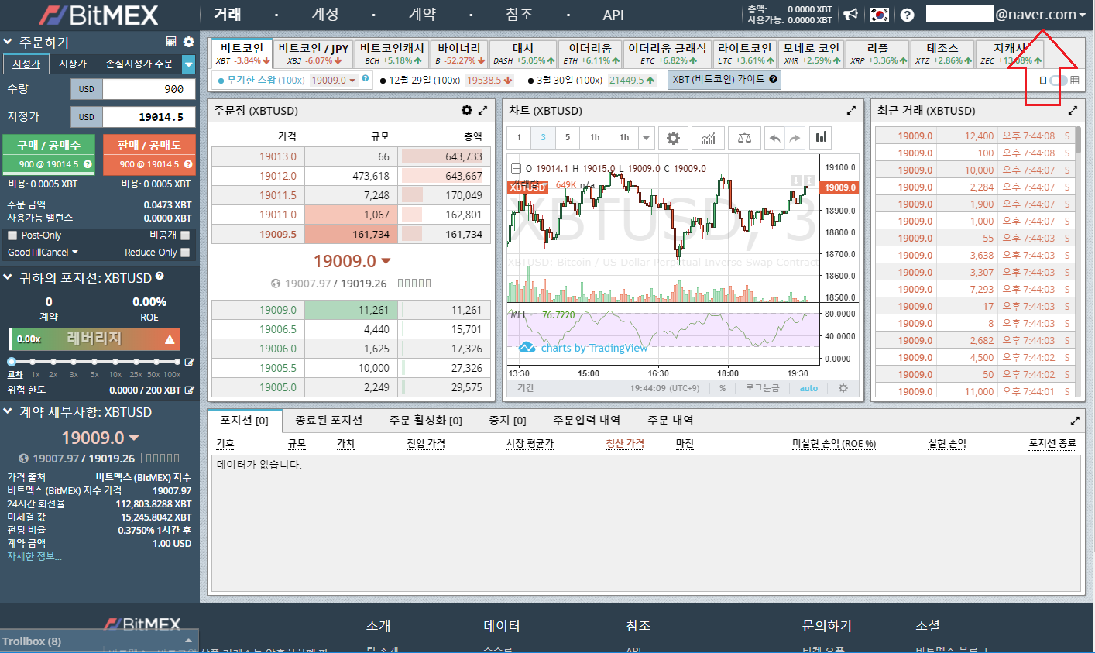Collapse the chart OHLC legend box
Screen dimensions: 1095x653
(517, 168)
